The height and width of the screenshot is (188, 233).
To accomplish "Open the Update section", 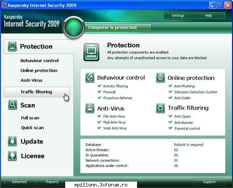I will [x=32, y=142].
